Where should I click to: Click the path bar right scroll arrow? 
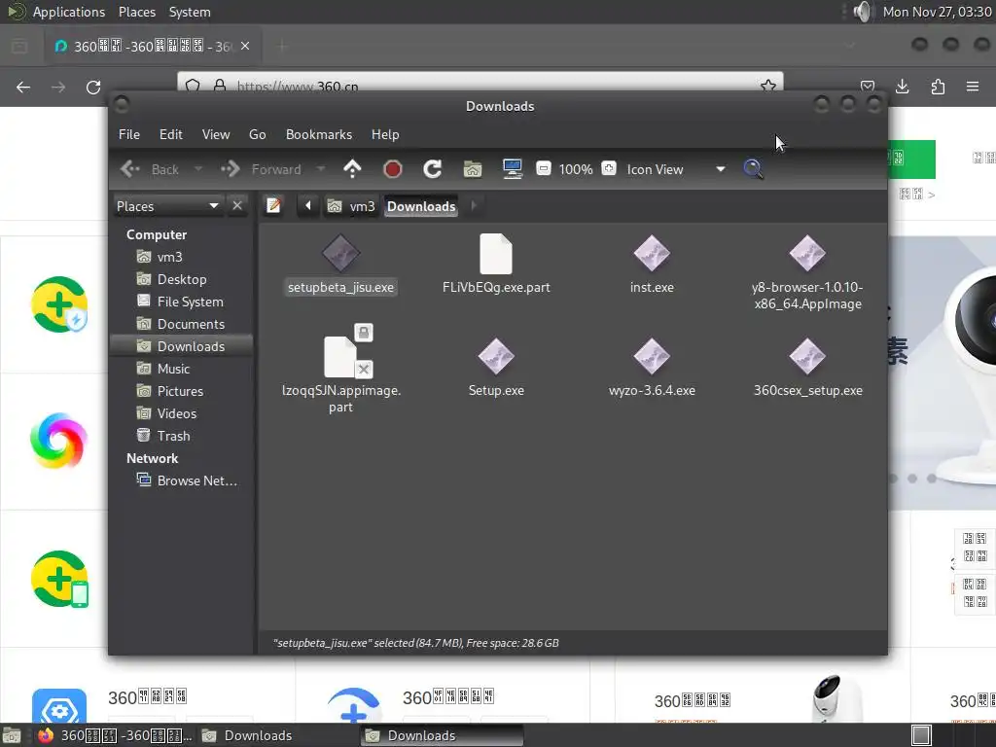point(474,206)
